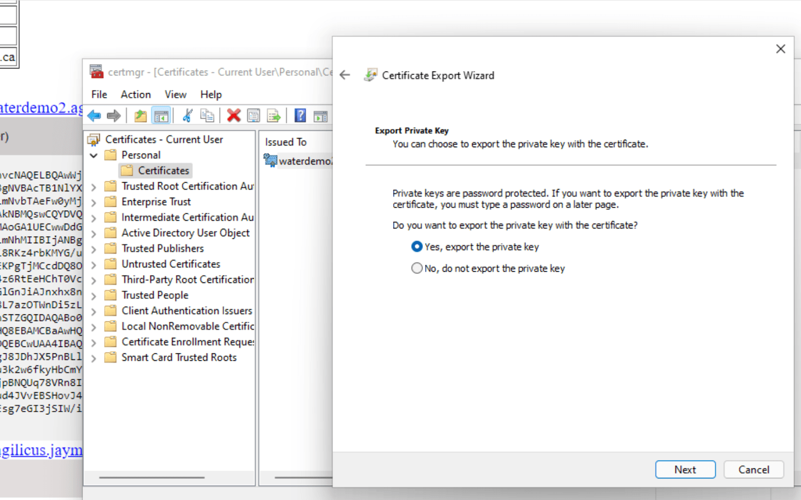Click the blue Back arrow in certmgr toolbar
Screen dimensions: 801x500
click(x=94, y=116)
